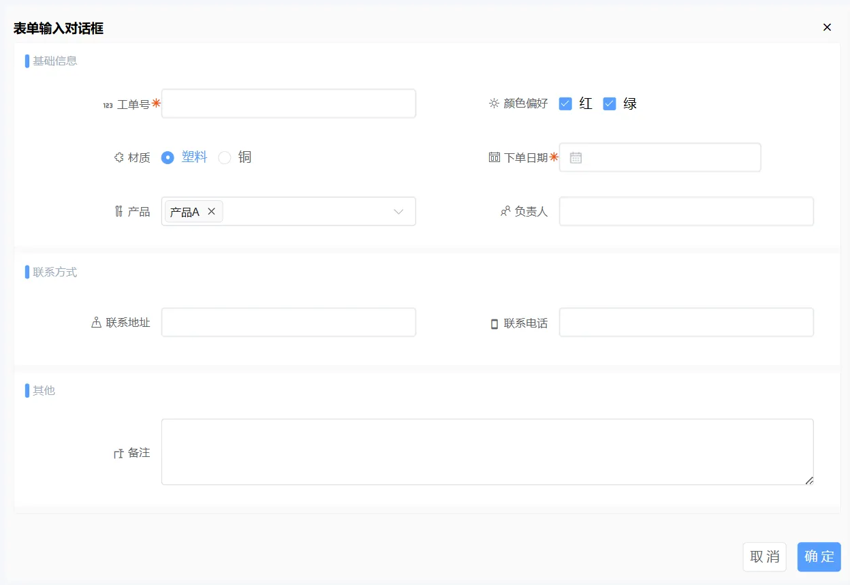Click the note icon beside 备注
The width and height of the screenshot is (850, 585).
pos(119,453)
